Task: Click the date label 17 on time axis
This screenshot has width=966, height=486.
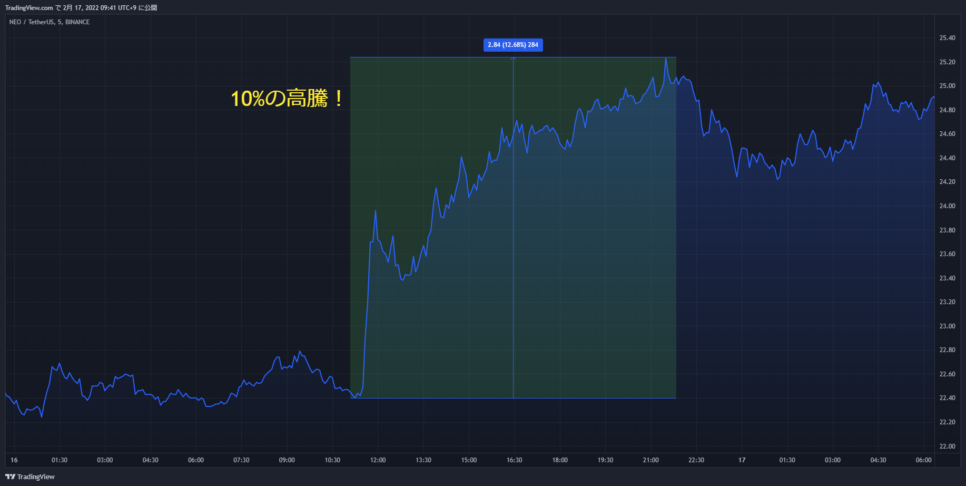Action: [742, 460]
